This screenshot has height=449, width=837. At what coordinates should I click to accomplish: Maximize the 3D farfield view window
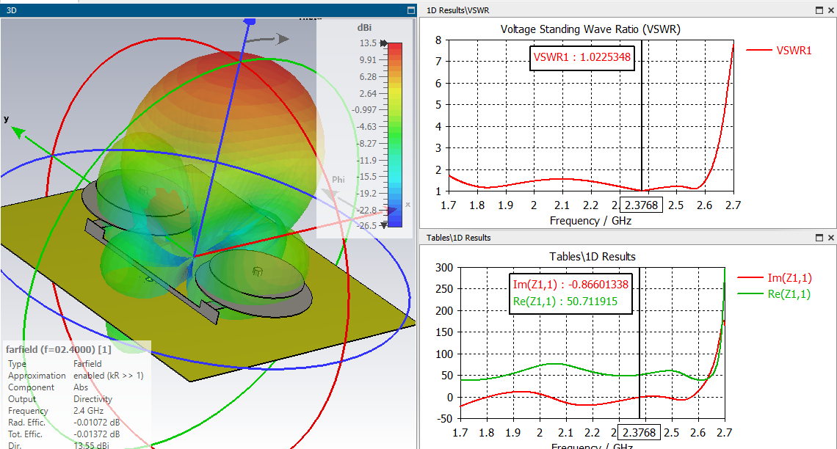click(411, 10)
